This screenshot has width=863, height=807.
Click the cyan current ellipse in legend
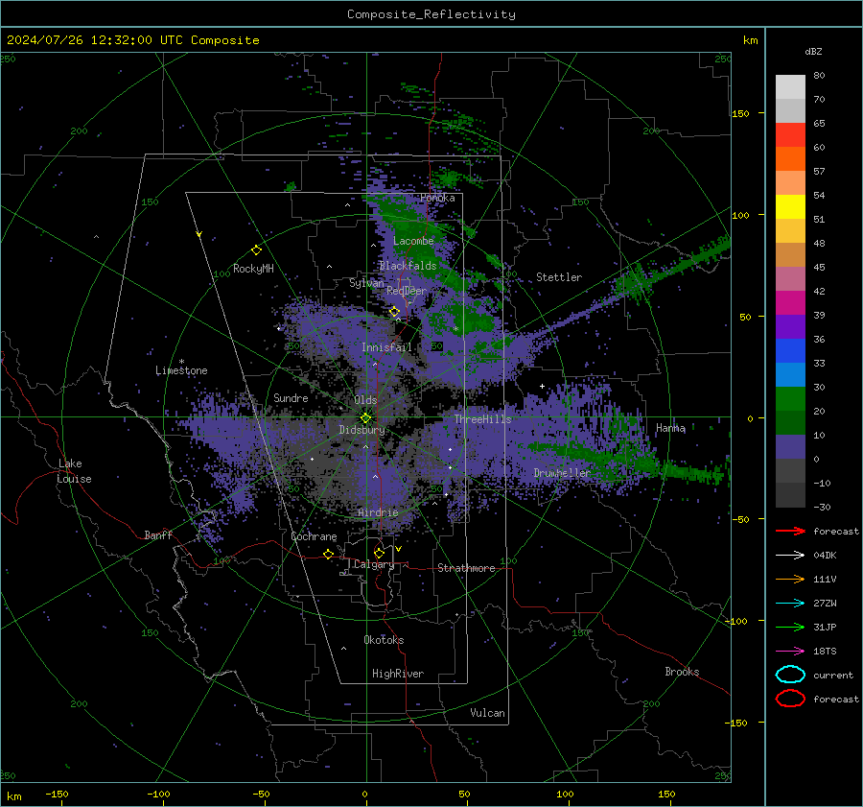790,675
